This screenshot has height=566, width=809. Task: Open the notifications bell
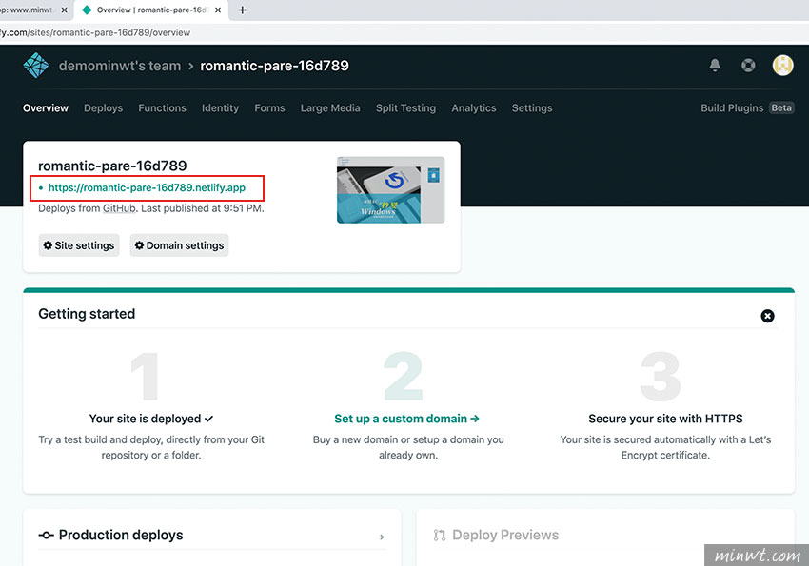(x=715, y=66)
